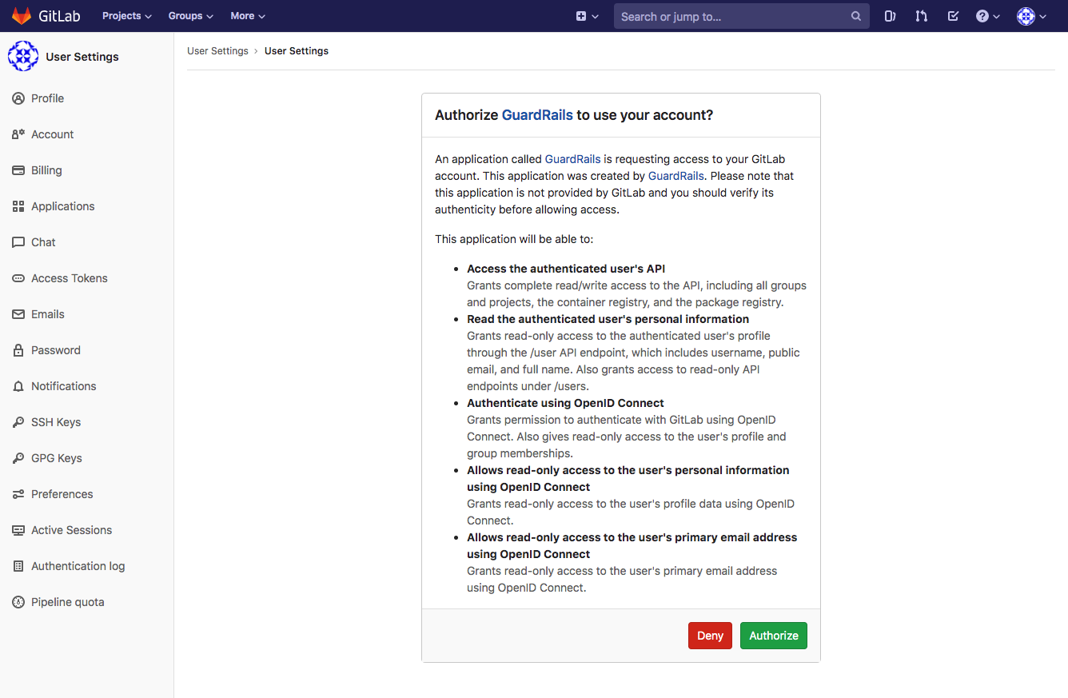Click 'Access the authenticated user's API' text

click(566, 269)
